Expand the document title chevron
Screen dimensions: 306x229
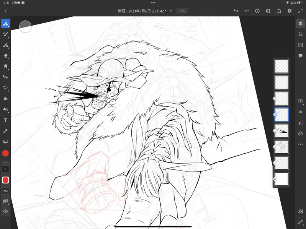pyautogui.click(x=171, y=11)
